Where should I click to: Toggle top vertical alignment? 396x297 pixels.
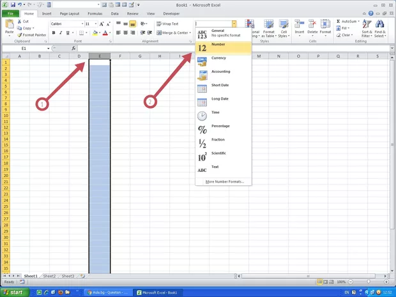[118, 24]
